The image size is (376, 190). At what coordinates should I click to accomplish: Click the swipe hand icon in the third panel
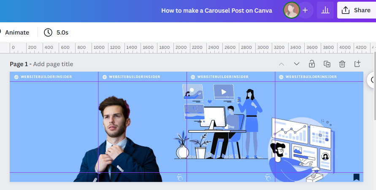click(268, 177)
